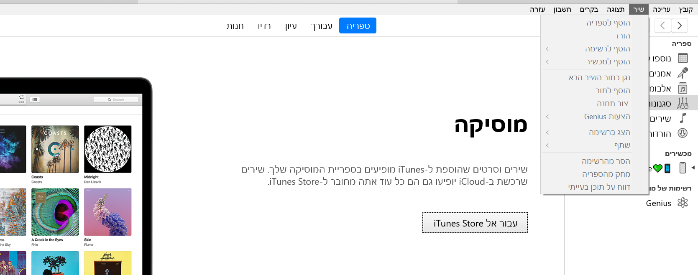Click the Dan Lissvik artist name
This screenshot has height=275, width=698.
coord(92,182)
